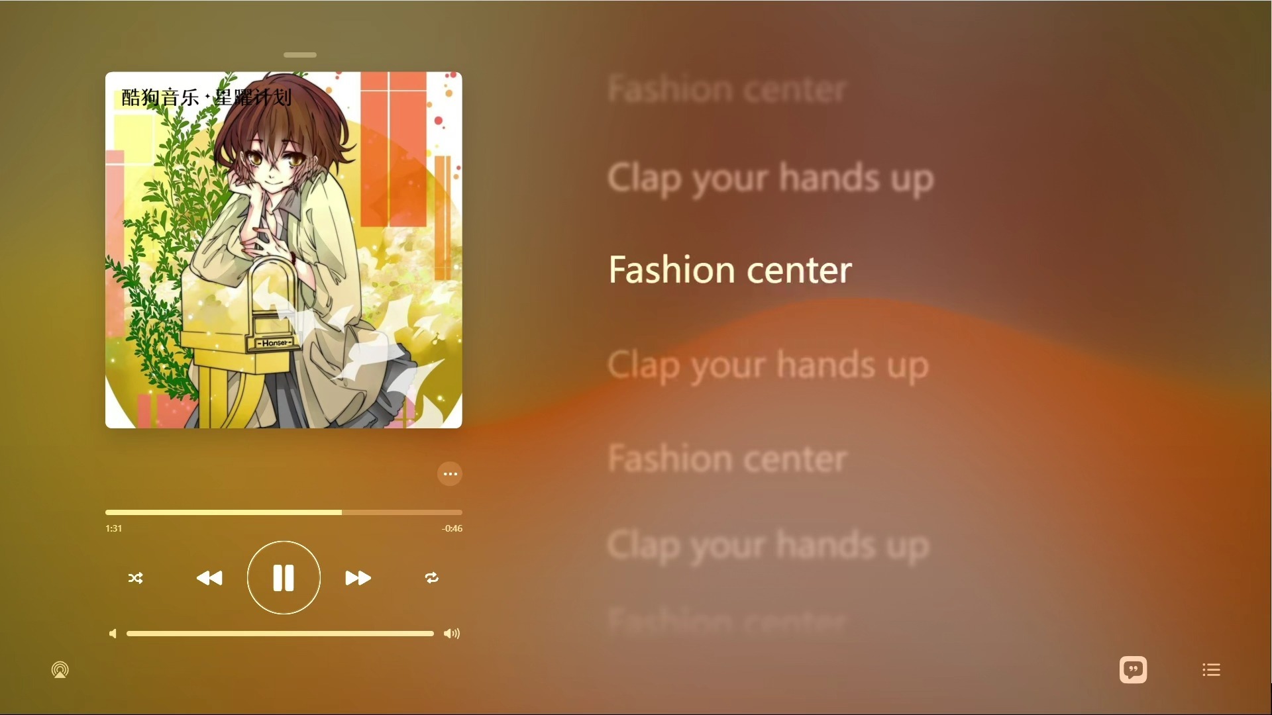The height and width of the screenshot is (715, 1272).
Task: Click the album cover artwork
Action: (x=284, y=250)
